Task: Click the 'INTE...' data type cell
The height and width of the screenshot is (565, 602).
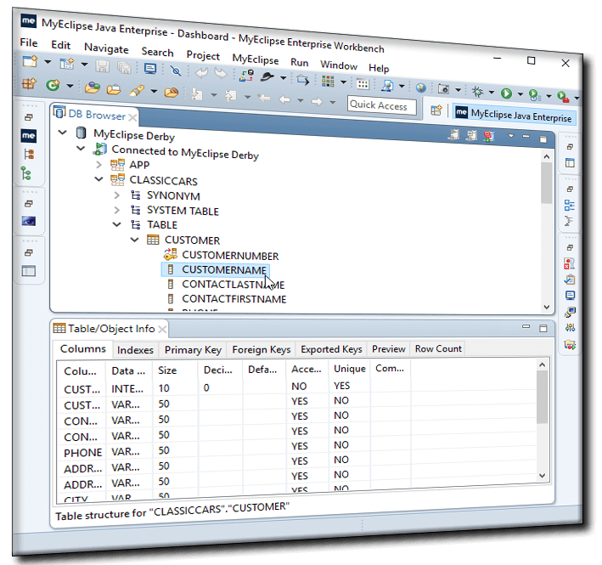Action: pyautogui.click(x=127, y=388)
